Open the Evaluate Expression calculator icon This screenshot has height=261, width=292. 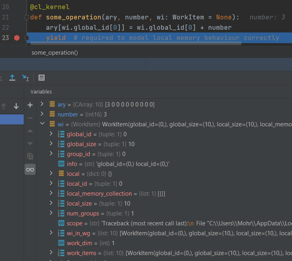pos(42,78)
